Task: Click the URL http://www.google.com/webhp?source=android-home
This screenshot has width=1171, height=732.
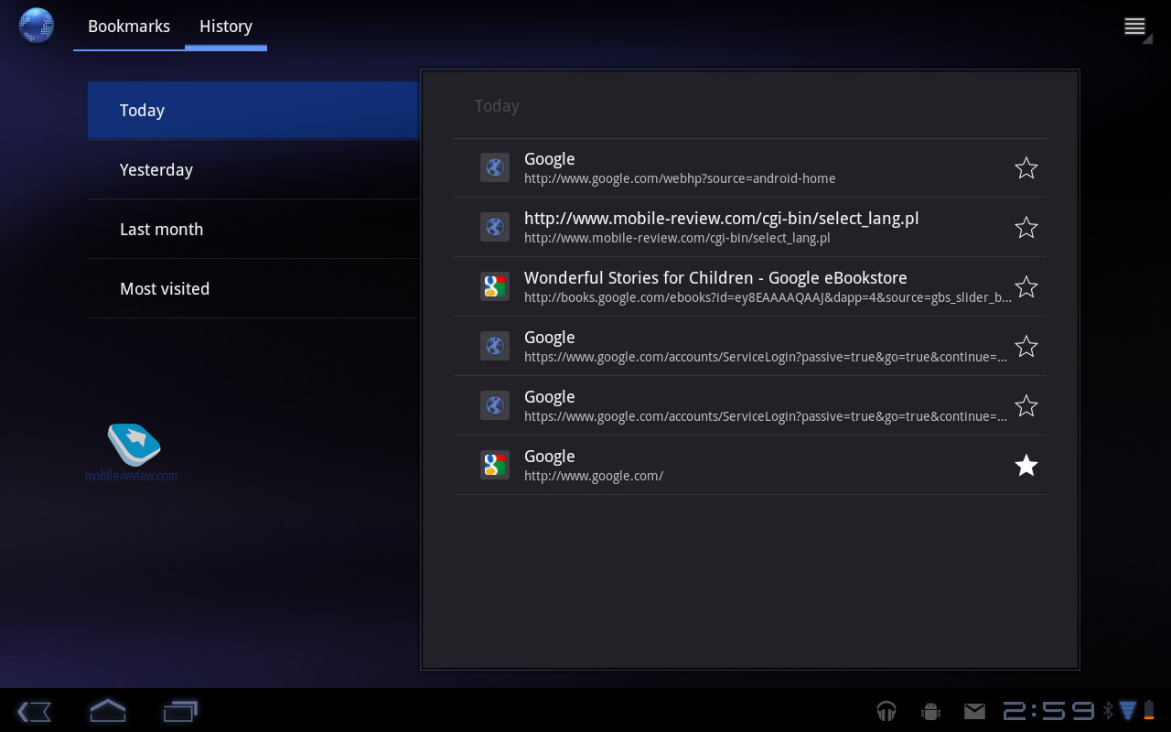Action: point(680,178)
